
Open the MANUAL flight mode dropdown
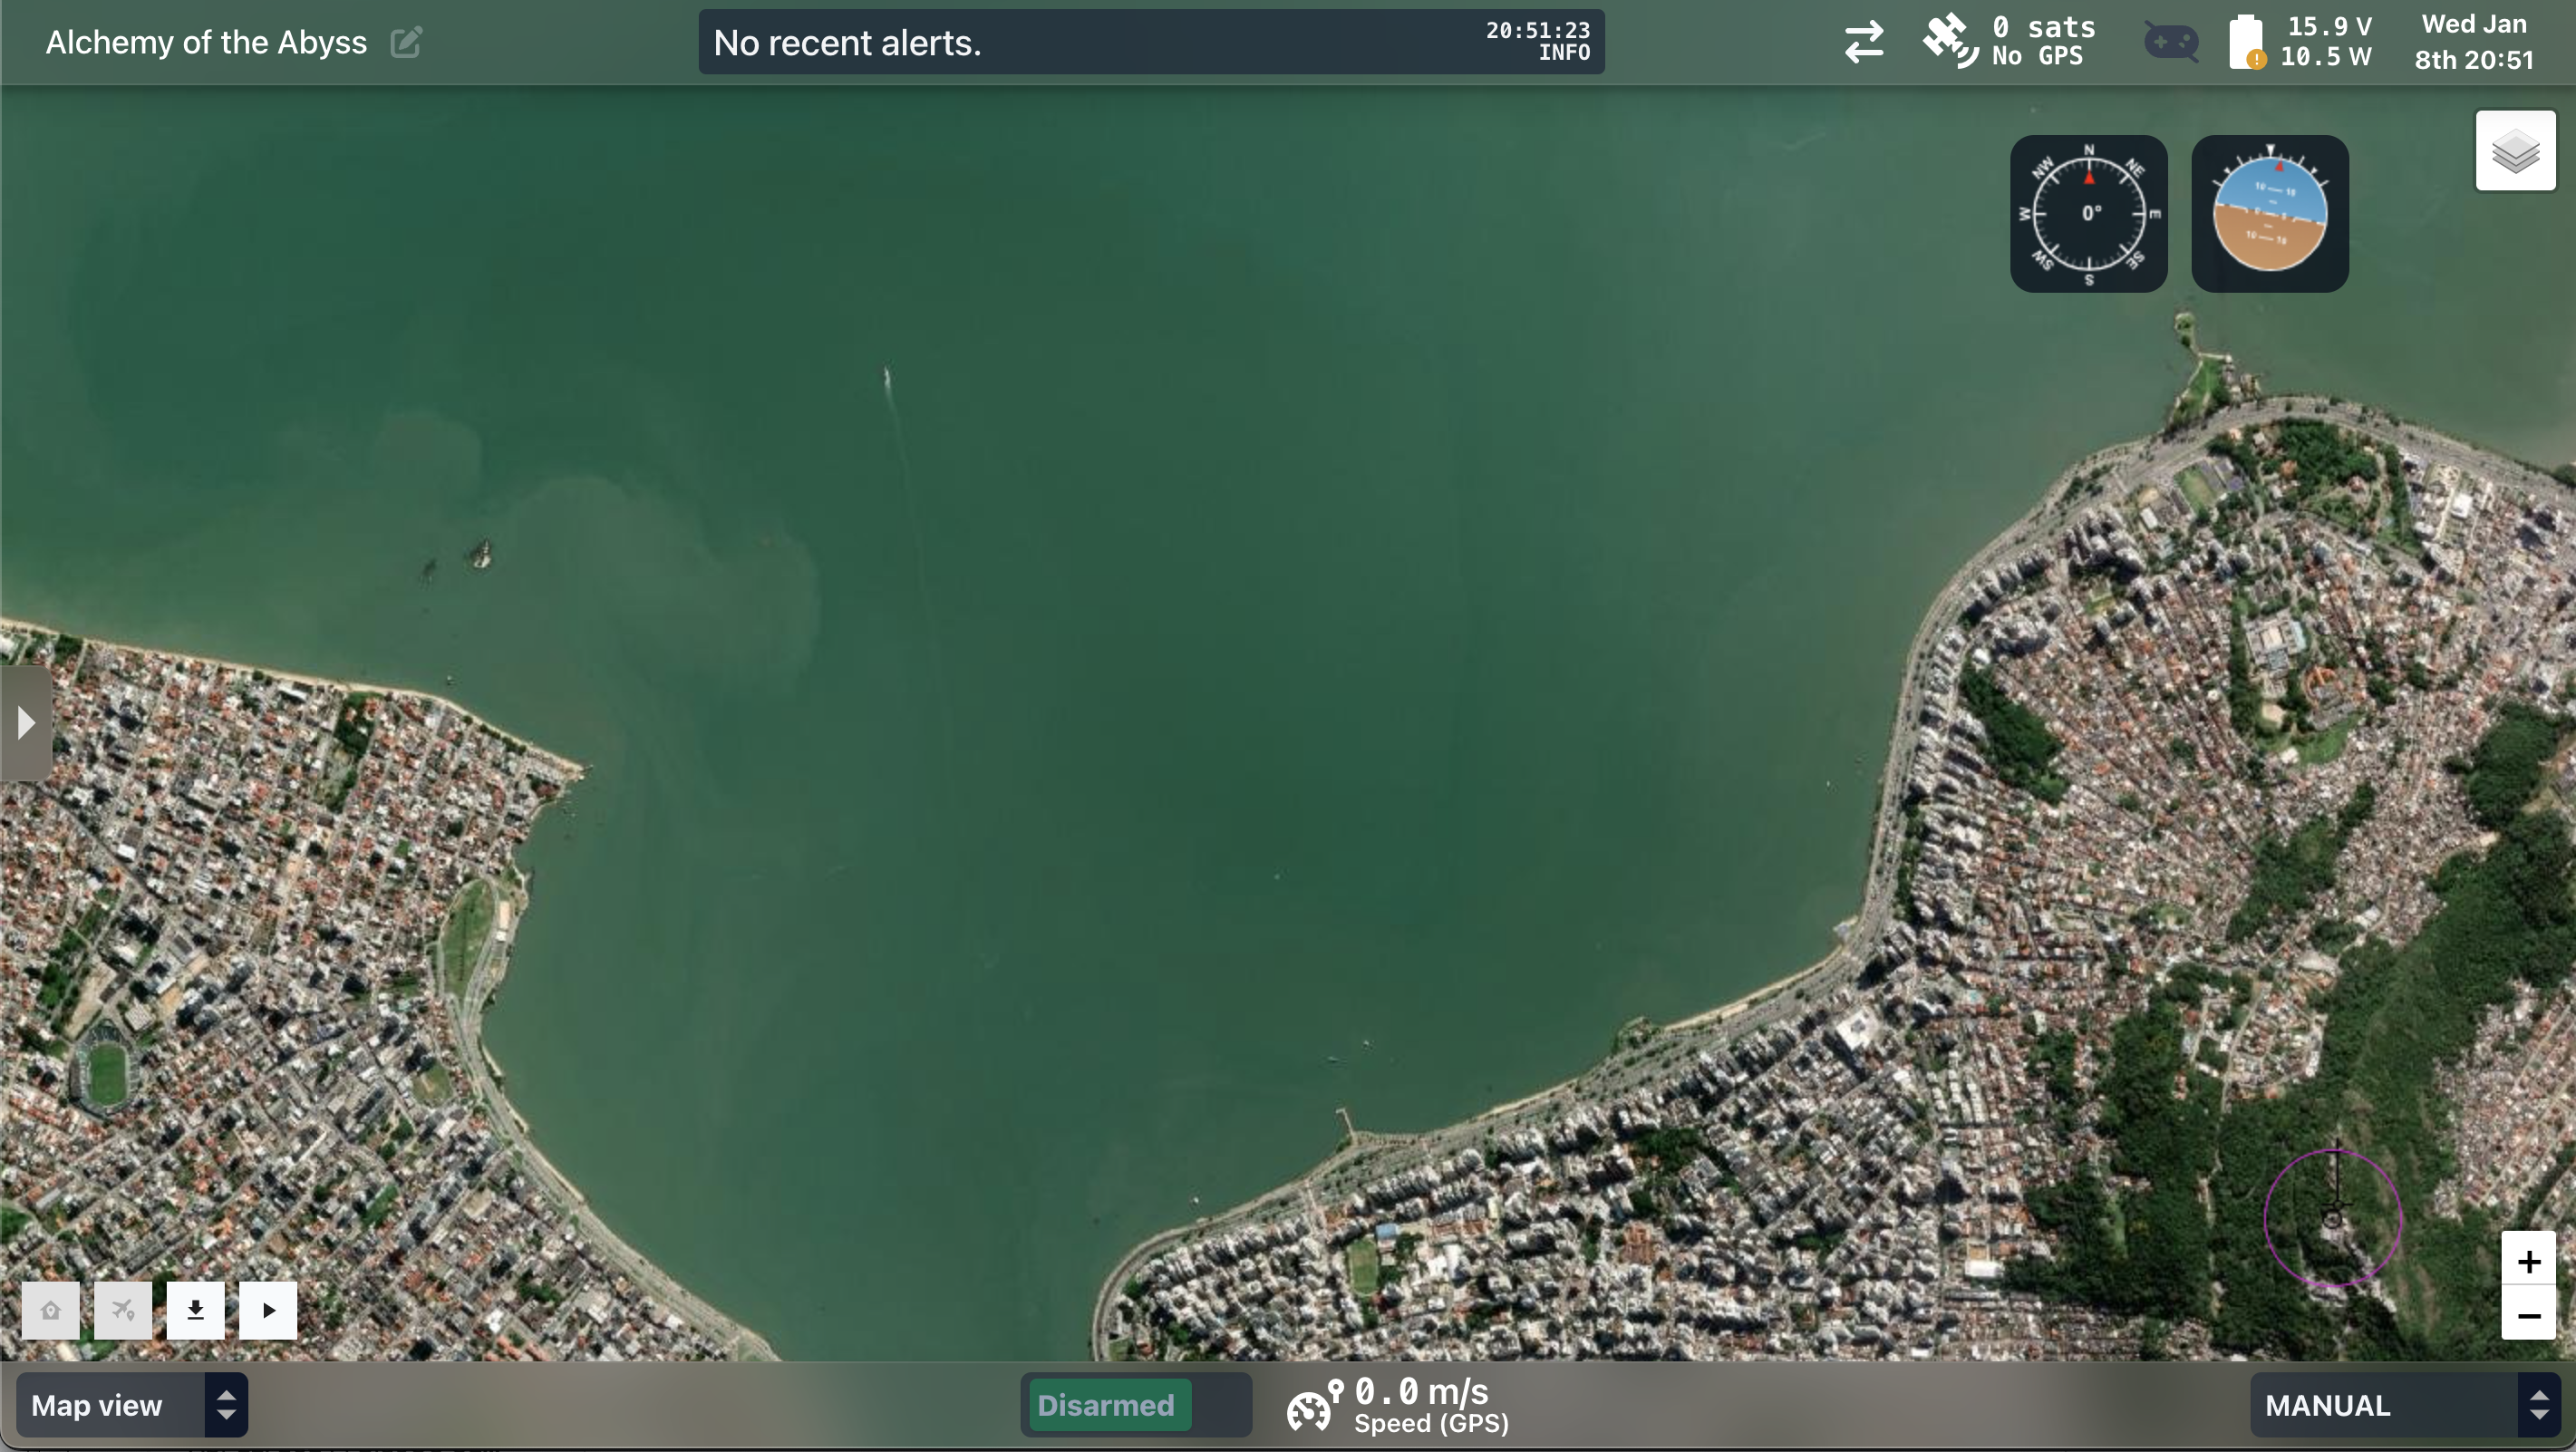click(x=2400, y=1404)
